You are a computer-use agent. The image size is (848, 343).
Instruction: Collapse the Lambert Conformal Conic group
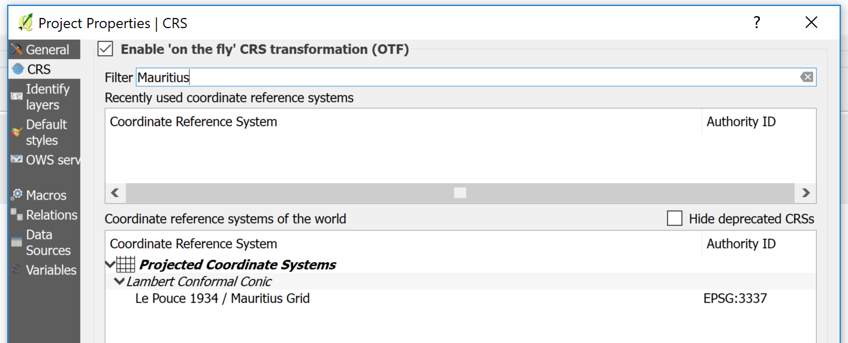pyautogui.click(x=120, y=281)
